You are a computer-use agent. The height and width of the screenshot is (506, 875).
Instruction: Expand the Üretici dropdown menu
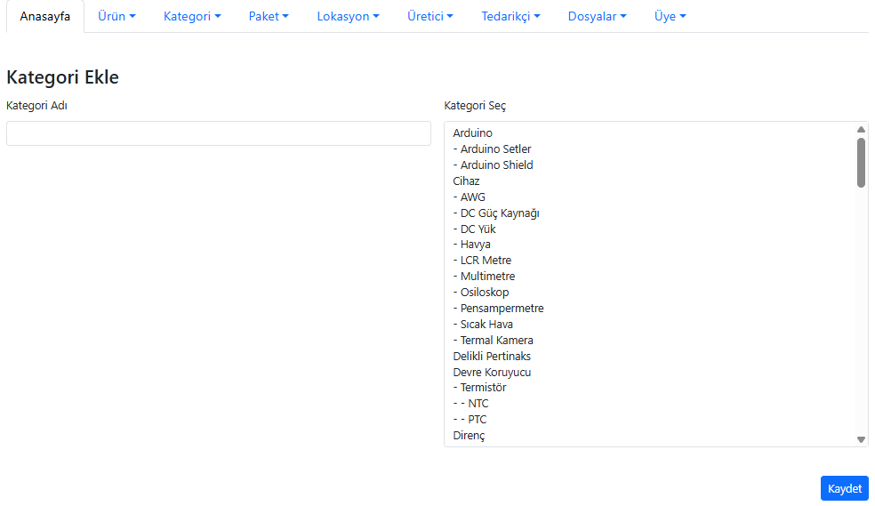(430, 16)
